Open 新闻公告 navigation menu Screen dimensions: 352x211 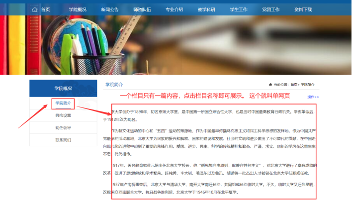coord(109,9)
